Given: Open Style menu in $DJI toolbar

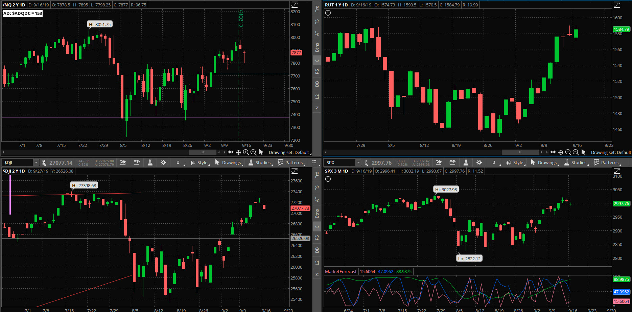Looking at the screenshot, I should pos(200,162).
